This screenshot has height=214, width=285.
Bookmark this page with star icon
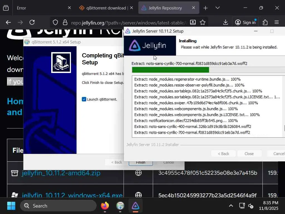pyautogui.click(x=203, y=22)
